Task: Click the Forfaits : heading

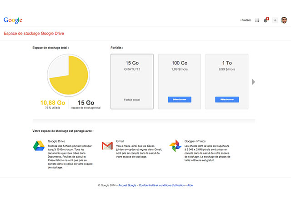Action: click(117, 48)
